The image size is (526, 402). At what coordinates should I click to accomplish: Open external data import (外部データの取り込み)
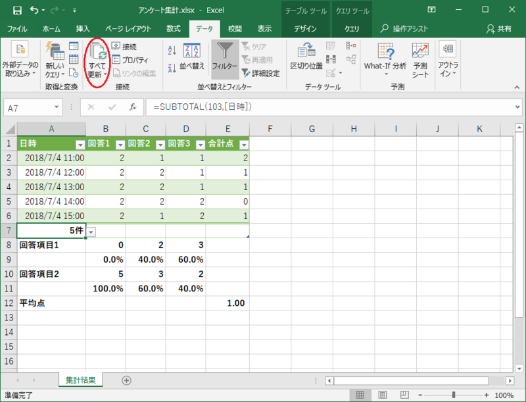click(x=20, y=59)
